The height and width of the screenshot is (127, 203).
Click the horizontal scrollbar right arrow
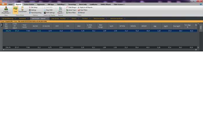tap(196, 50)
